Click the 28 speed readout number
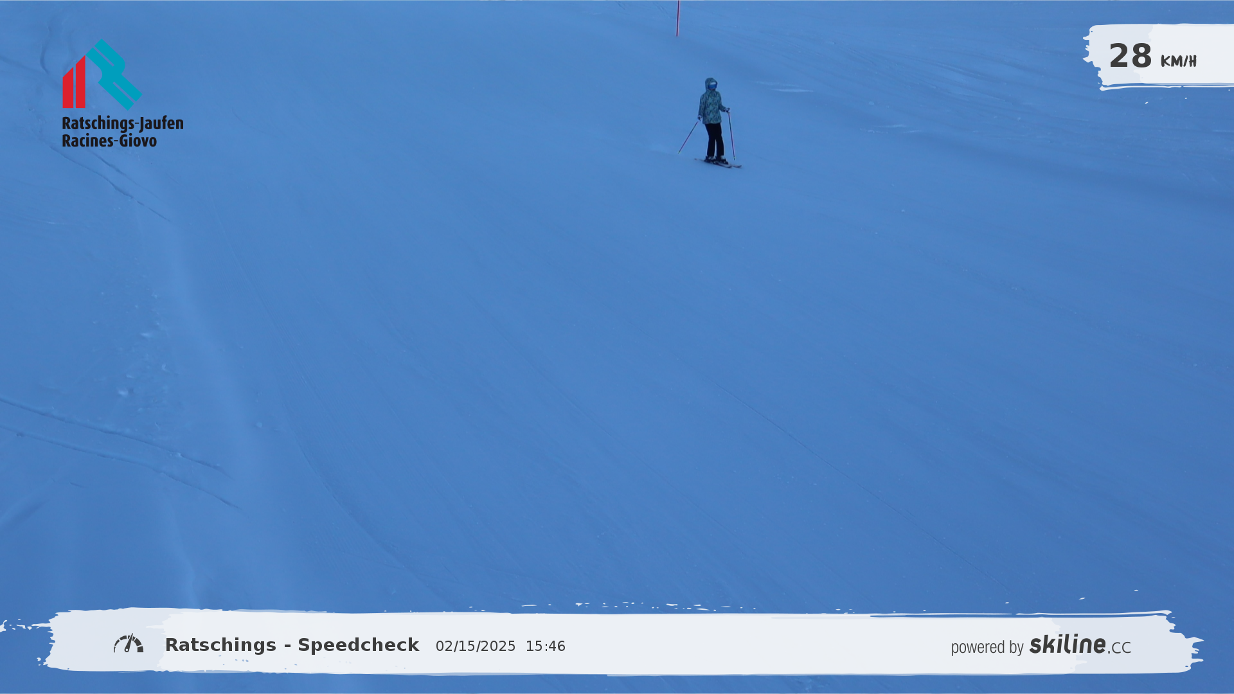Screen dimensions: 1234x694 click(x=1130, y=56)
